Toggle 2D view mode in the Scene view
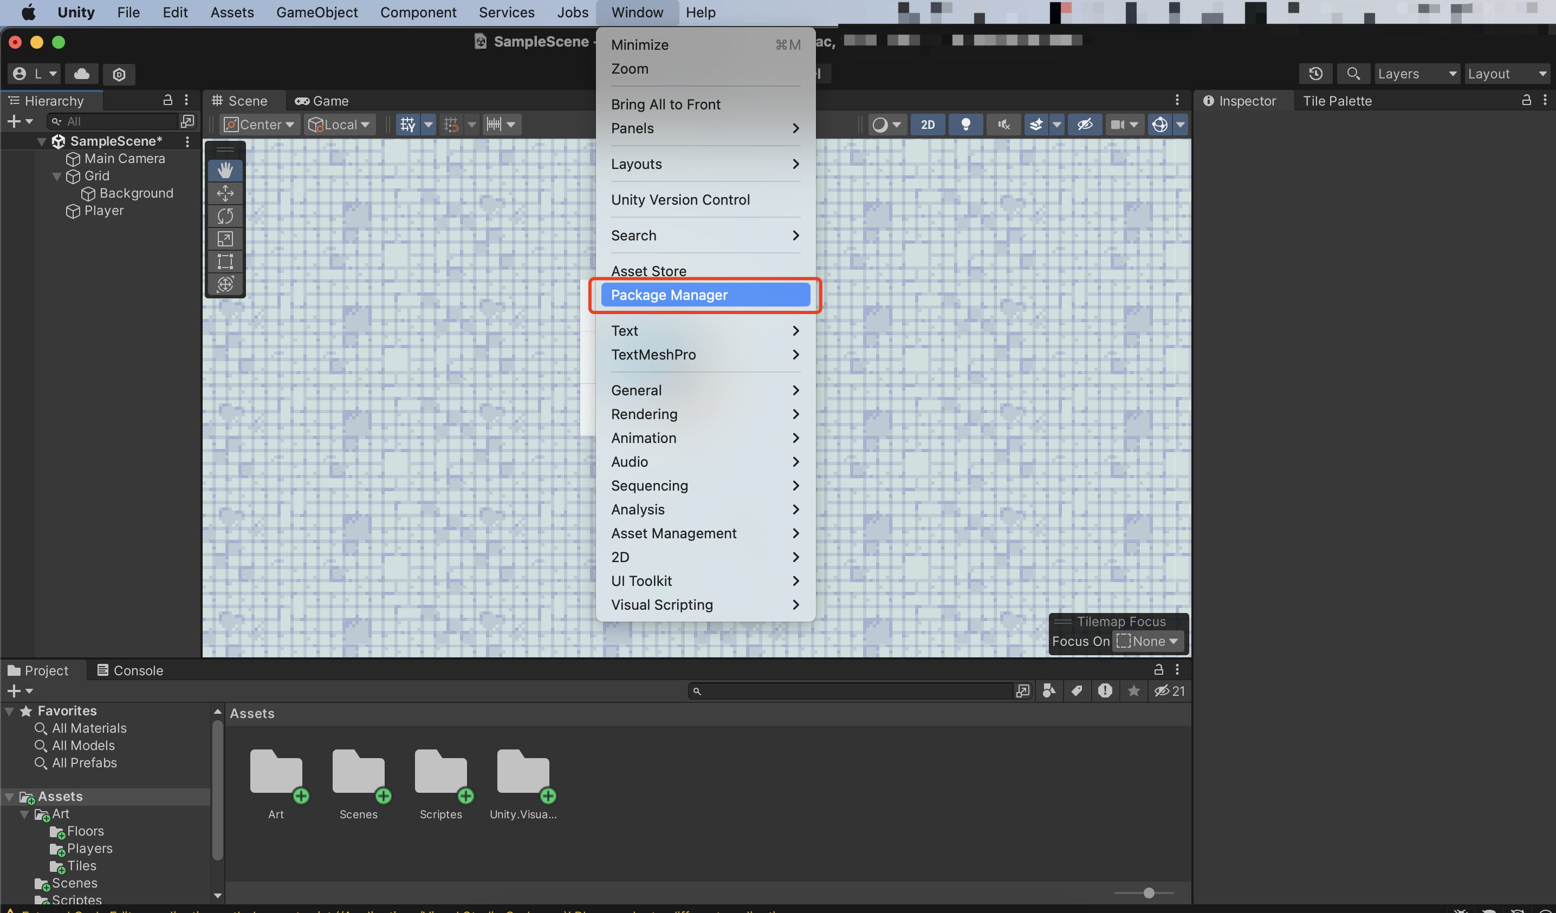The width and height of the screenshot is (1556, 913). (x=928, y=125)
